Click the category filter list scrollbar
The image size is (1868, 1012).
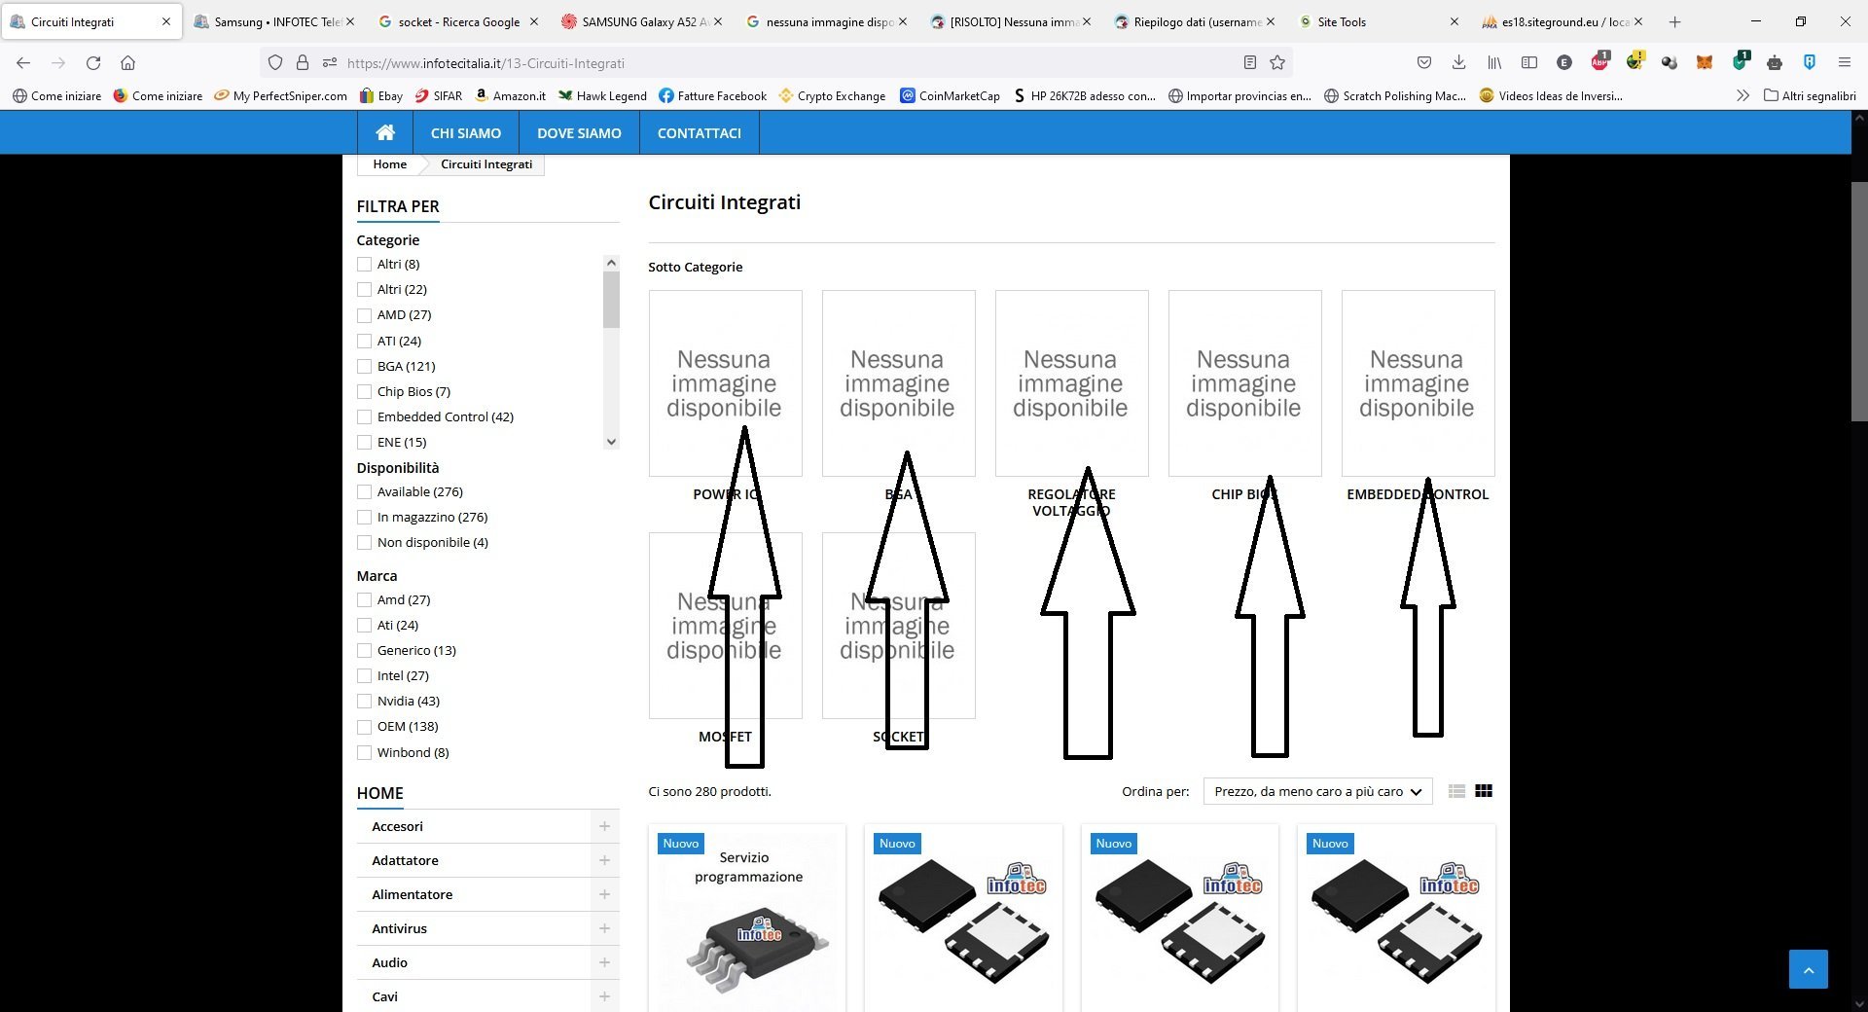point(611,352)
